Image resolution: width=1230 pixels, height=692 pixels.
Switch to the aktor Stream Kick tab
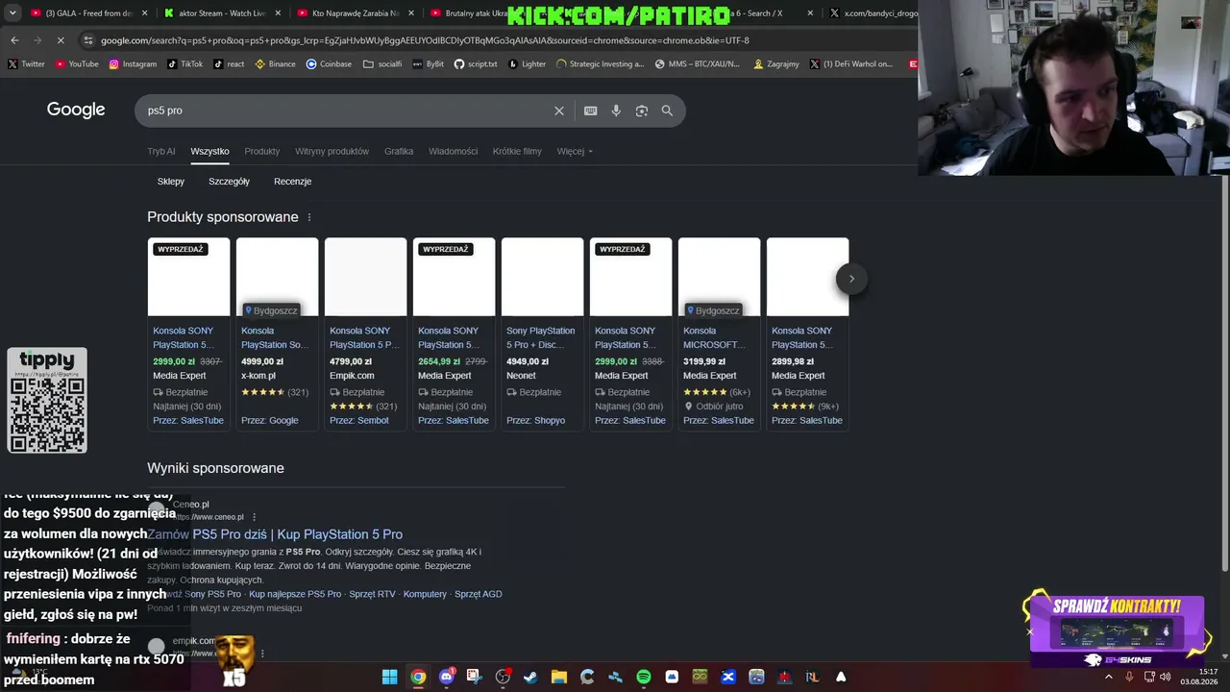220,13
